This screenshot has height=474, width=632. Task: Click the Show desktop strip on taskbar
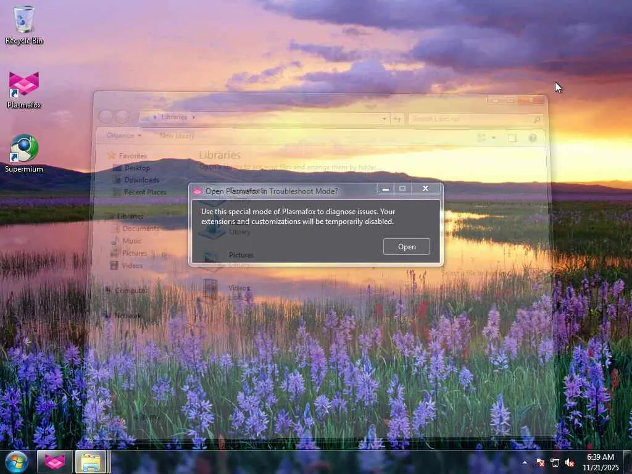click(x=628, y=462)
